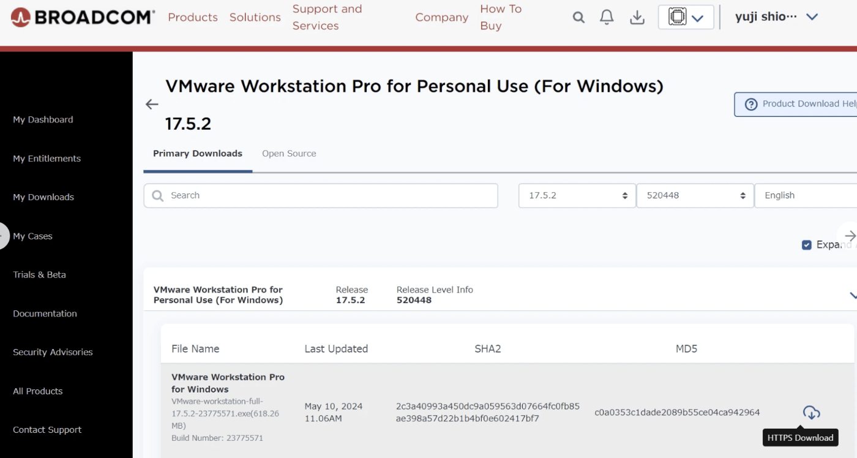
Task: Open the Company menu
Action: click(x=441, y=17)
